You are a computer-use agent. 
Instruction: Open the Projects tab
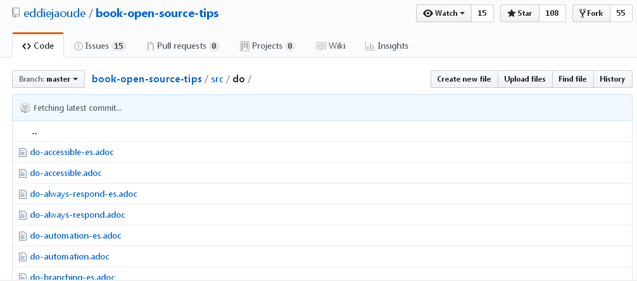[x=267, y=46]
